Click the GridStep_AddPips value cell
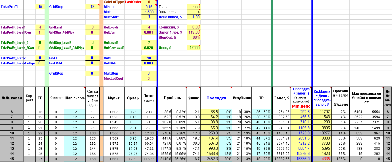 (x=93, y=32)
